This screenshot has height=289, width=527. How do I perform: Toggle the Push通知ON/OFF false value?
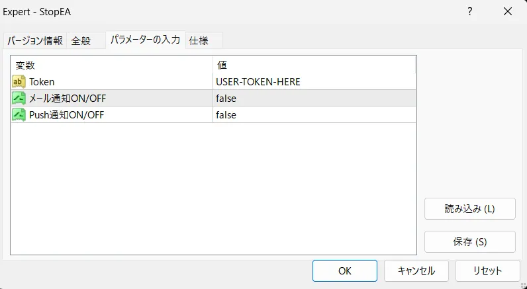click(x=226, y=115)
